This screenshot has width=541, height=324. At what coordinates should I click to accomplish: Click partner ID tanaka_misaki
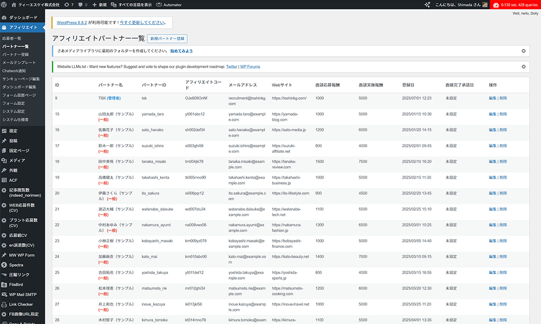click(x=154, y=161)
